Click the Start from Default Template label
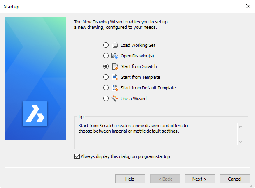This screenshot has width=255, height=188. pyautogui.click(x=148, y=88)
